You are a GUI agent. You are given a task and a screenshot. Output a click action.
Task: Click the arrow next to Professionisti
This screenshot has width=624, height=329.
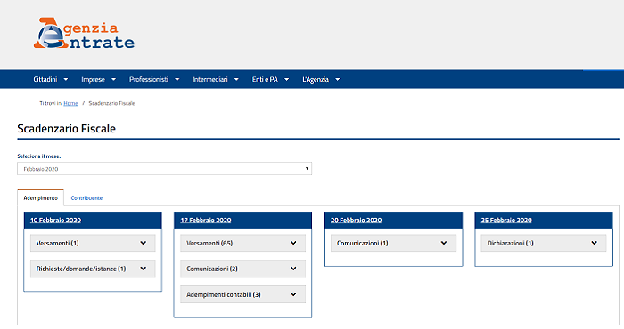click(177, 80)
